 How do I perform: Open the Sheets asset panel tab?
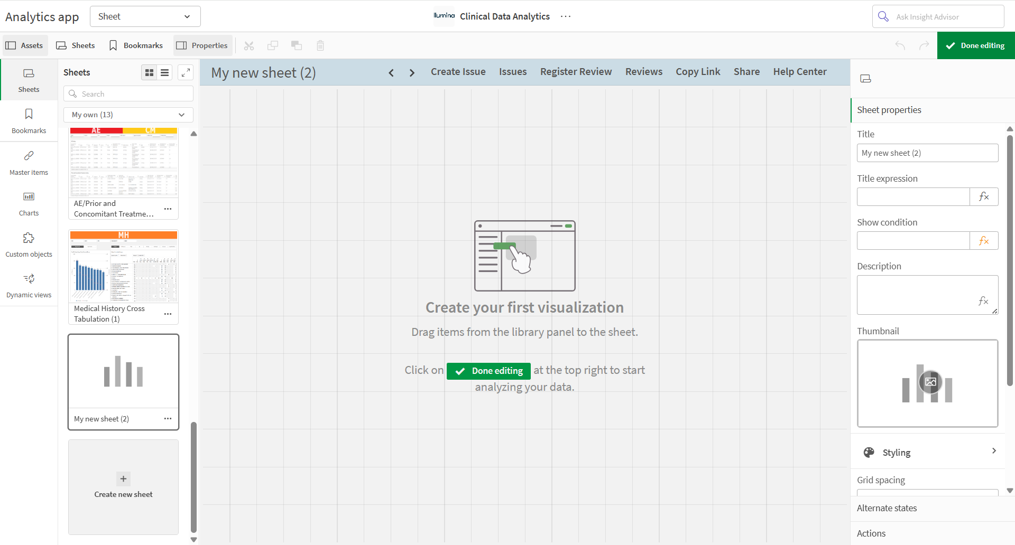point(29,80)
